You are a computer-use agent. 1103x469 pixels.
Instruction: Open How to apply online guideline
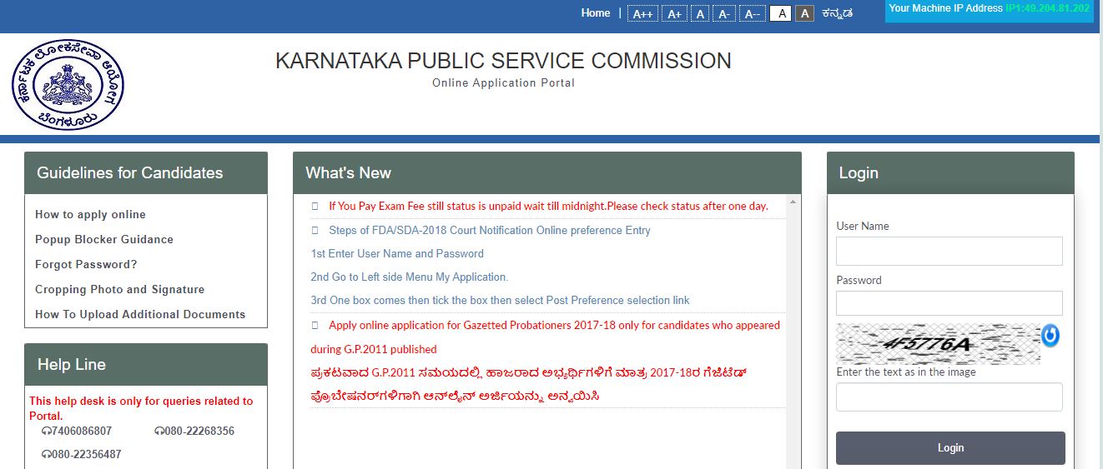90,214
